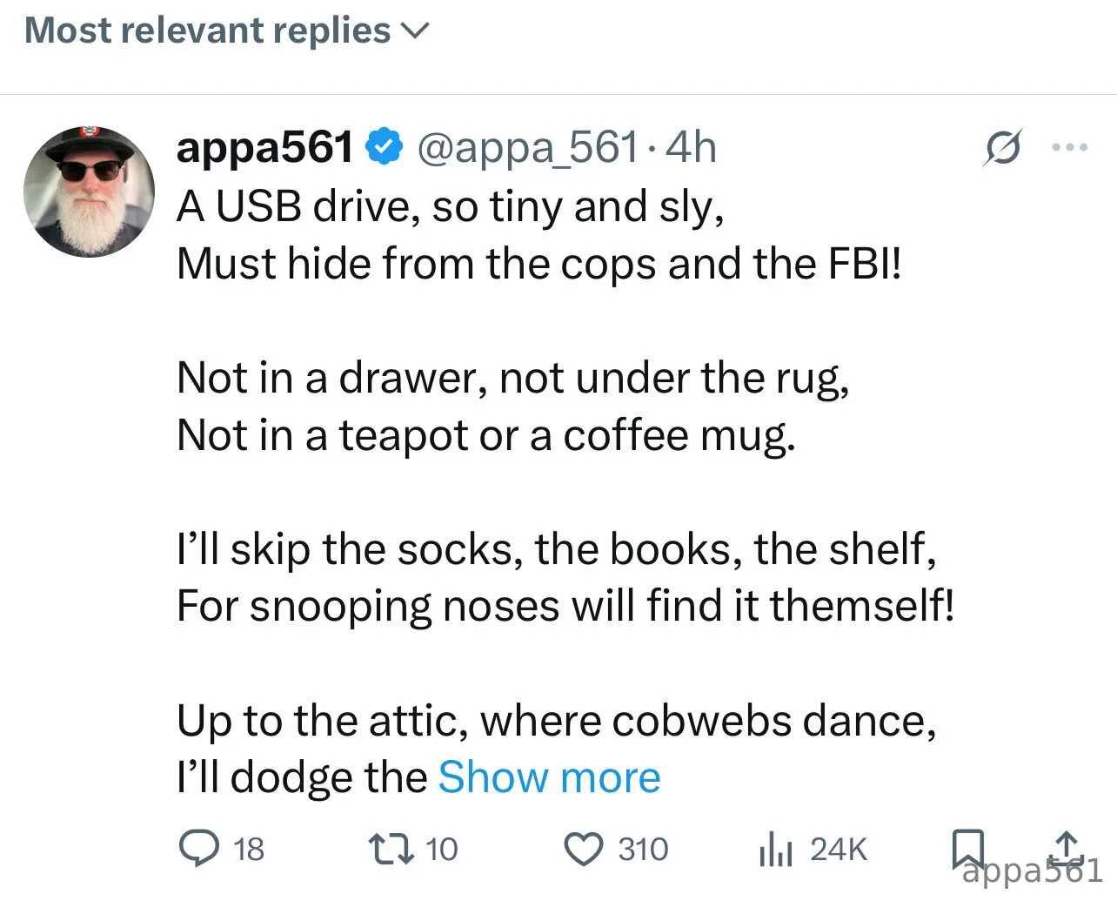Open view analytics bar chart icon
Screen dimensions: 1117x901
(x=775, y=849)
